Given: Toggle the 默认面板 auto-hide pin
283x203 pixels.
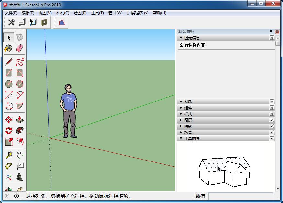Looking at the screenshot, I should click(271, 32).
